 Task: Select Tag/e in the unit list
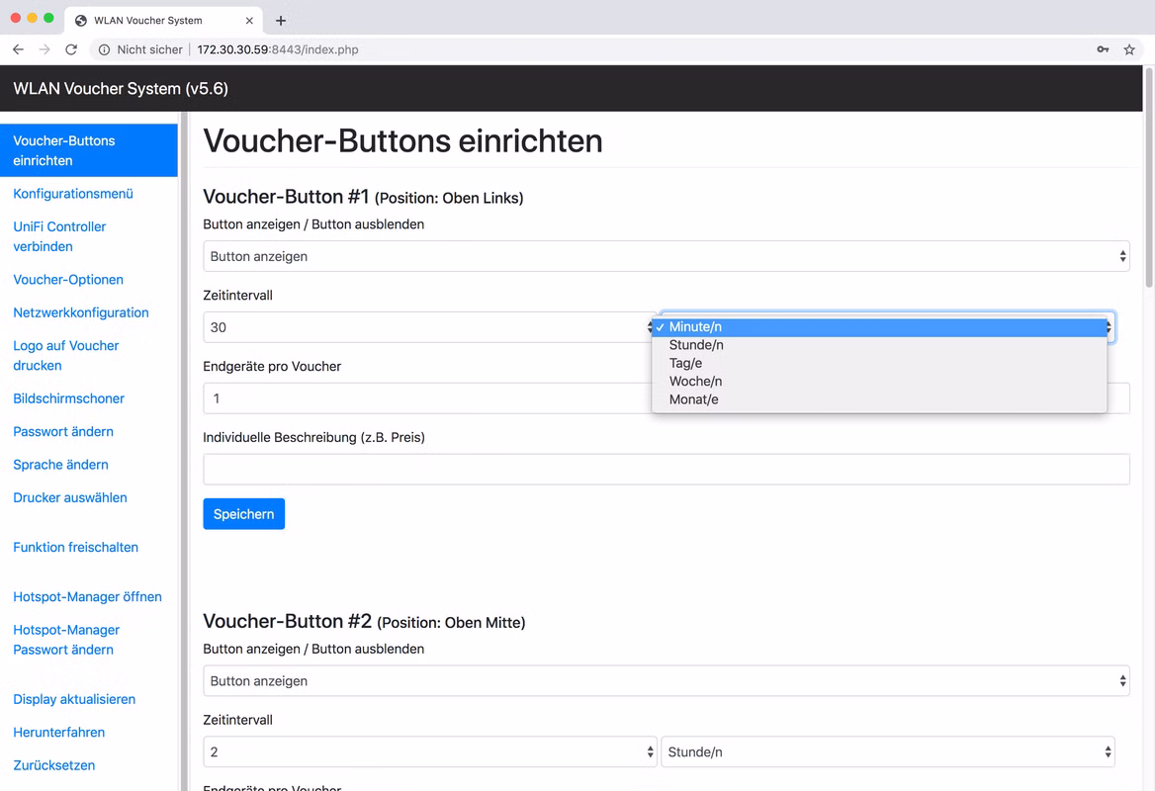[685, 363]
